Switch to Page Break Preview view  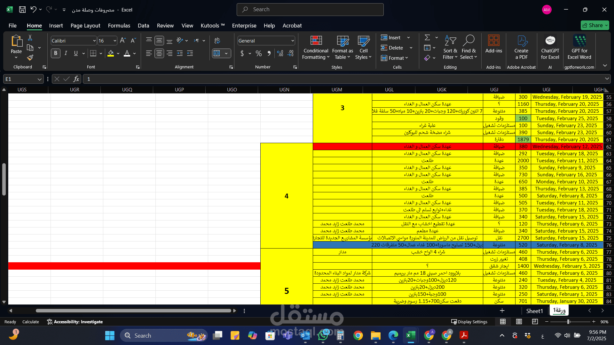(535, 322)
